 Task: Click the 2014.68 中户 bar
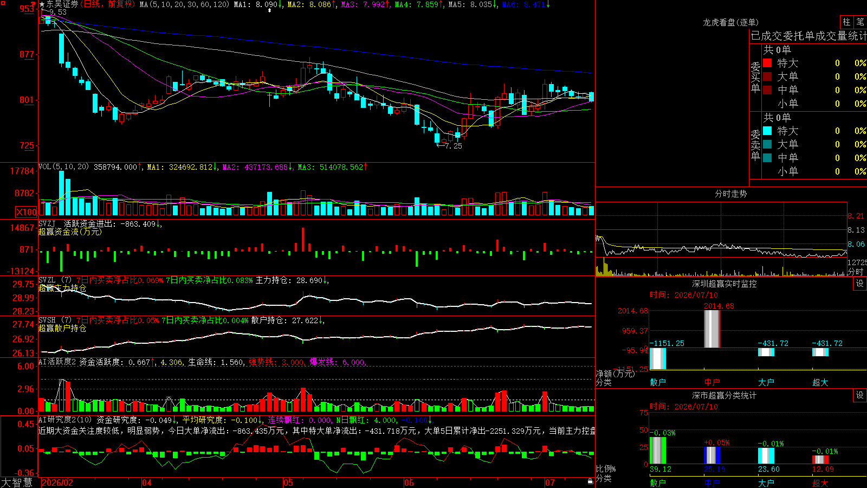pos(712,329)
